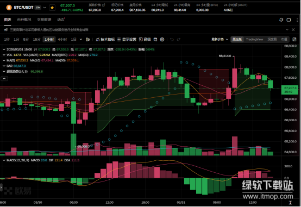Collapse the indicator legend list
This screenshot has height=207, width=301.
(x=4, y=78)
